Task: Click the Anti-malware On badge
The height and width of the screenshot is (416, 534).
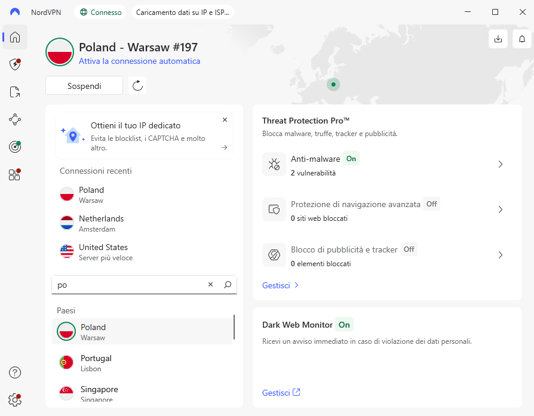Action: [351, 159]
